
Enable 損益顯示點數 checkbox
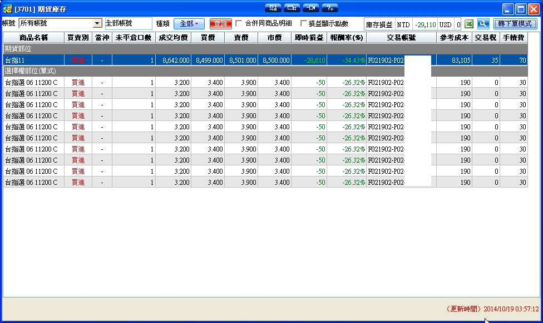pos(303,23)
